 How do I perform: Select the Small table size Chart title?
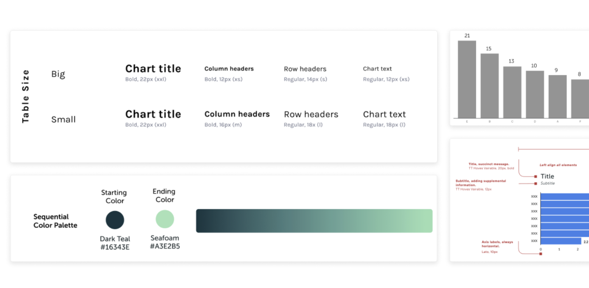tap(153, 114)
